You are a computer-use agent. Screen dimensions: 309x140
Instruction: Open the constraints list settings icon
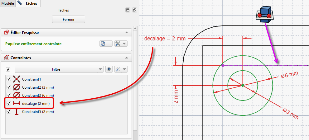118,69
